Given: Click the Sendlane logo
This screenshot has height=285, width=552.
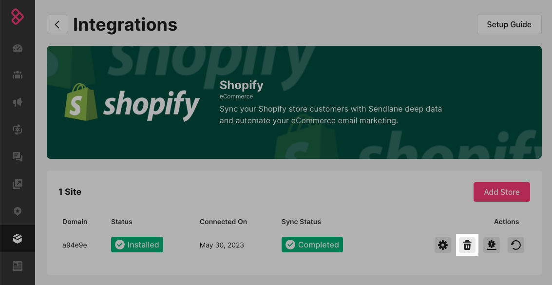Looking at the screenshot, I should 18,17.
